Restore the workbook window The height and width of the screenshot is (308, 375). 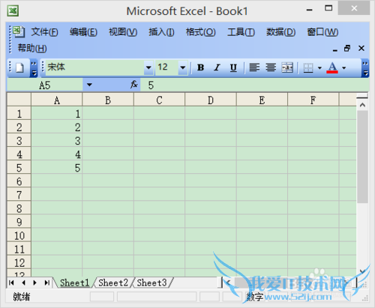347,48
